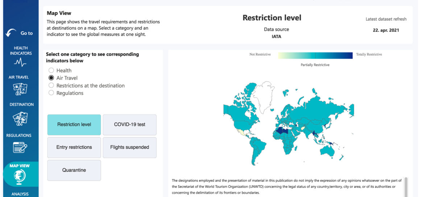The height and width of the screenshot is (197, 435).
Task: Choose the Restriction level indicator button
Action: [74, 125]
